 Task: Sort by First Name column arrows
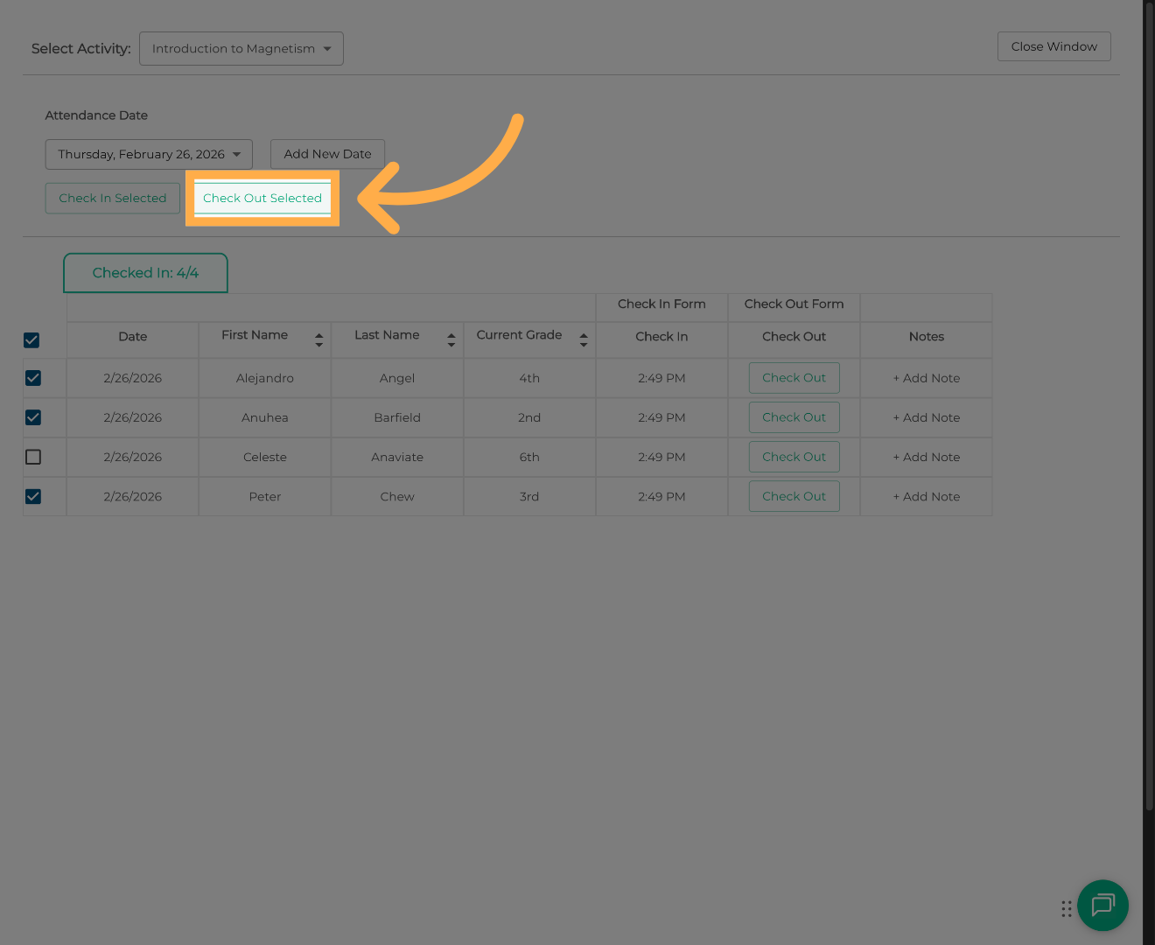(318, 339)
